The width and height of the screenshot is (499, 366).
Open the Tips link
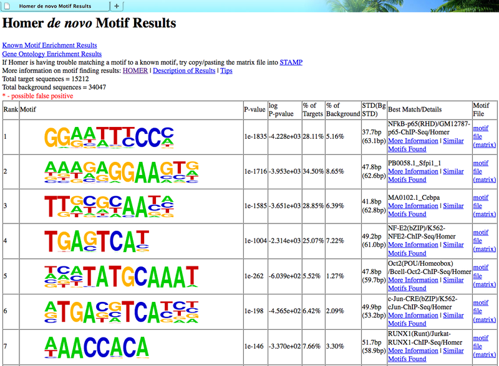point(226,70)
